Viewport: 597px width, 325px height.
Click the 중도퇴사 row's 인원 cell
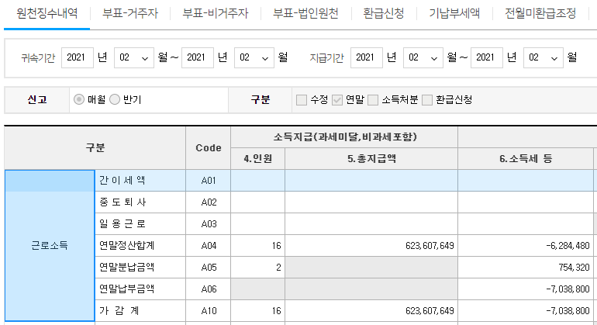(x=257, y=202)
